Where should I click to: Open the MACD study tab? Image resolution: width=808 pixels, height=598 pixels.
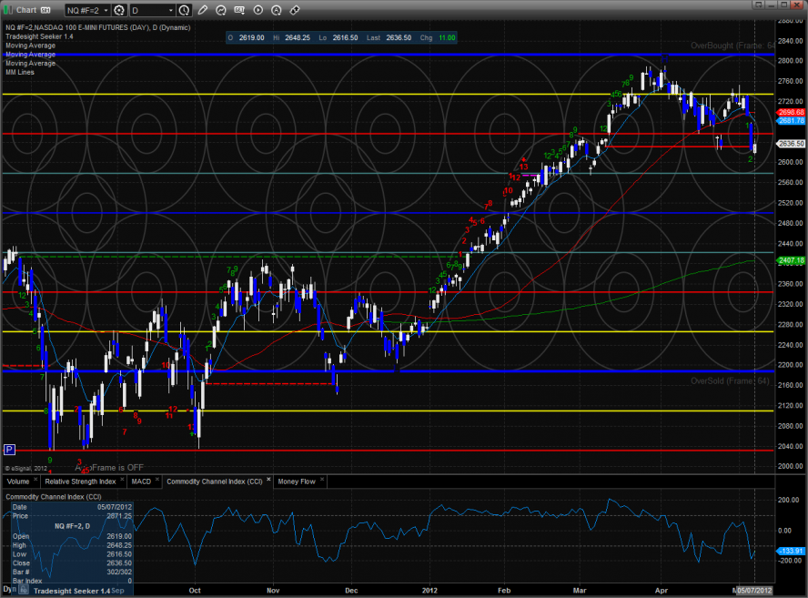pos(140,481)
